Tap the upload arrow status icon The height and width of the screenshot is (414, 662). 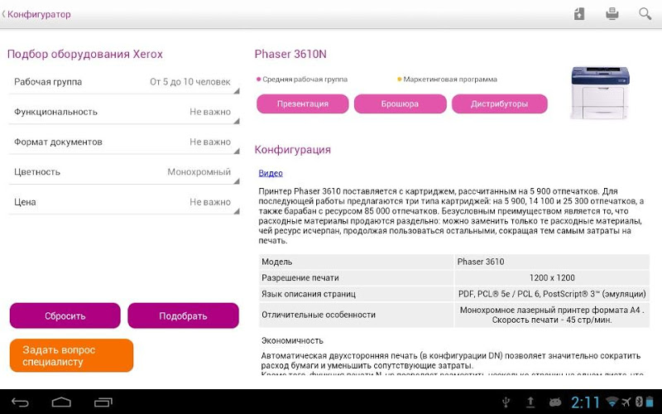coord(530,402)
